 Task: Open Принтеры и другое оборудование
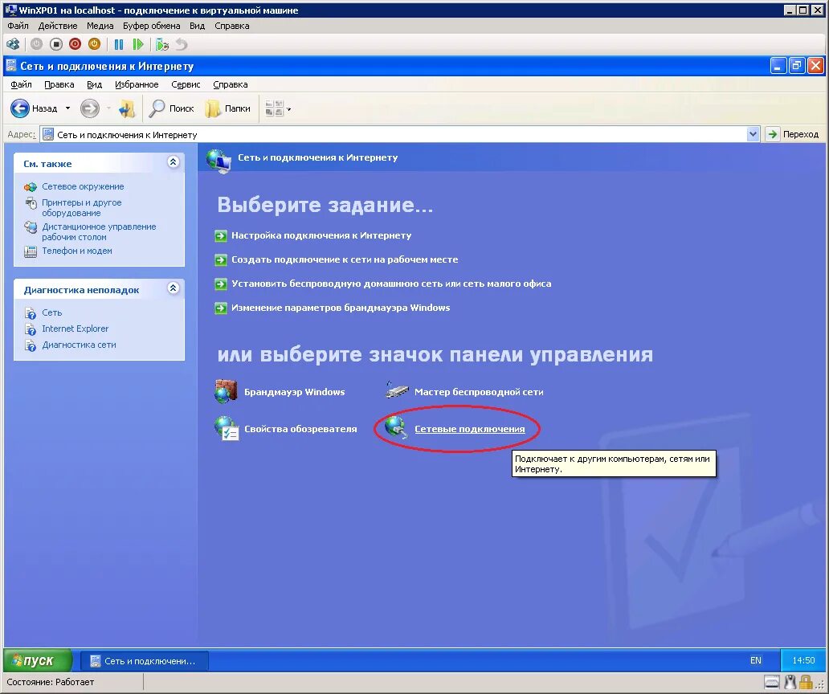[81, 208]
